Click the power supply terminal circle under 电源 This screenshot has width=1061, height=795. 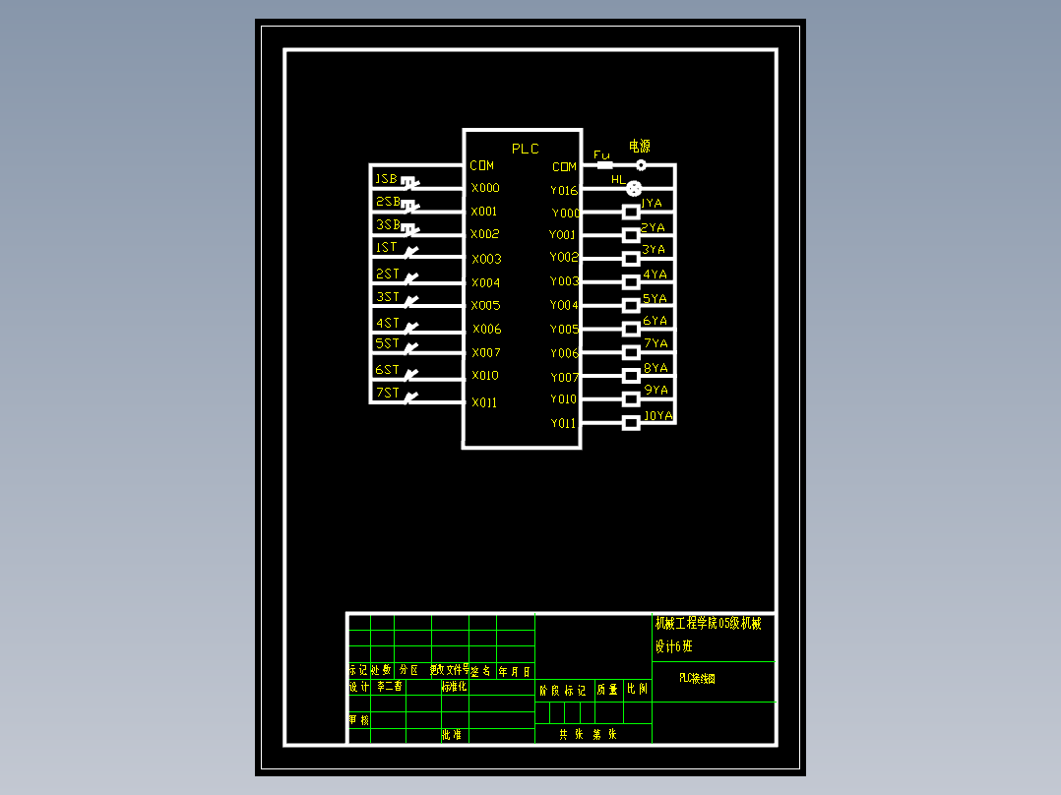(641, 165)
